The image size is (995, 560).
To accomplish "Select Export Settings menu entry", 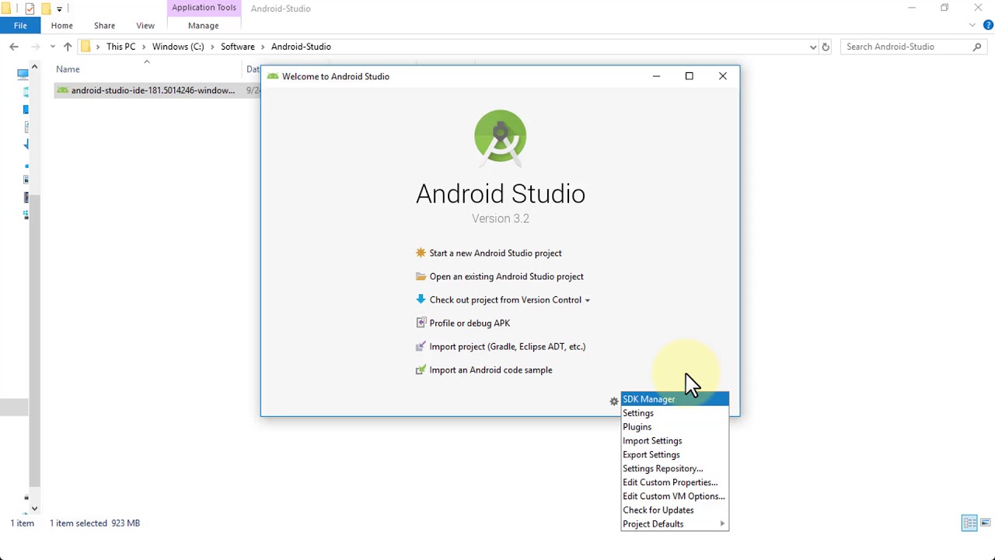I will coord(675,455).
